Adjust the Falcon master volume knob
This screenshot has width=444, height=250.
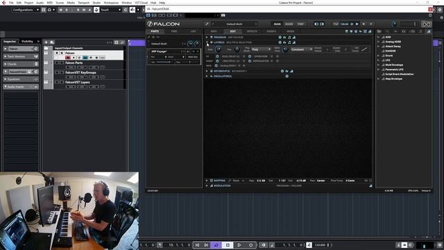point(394,24)
